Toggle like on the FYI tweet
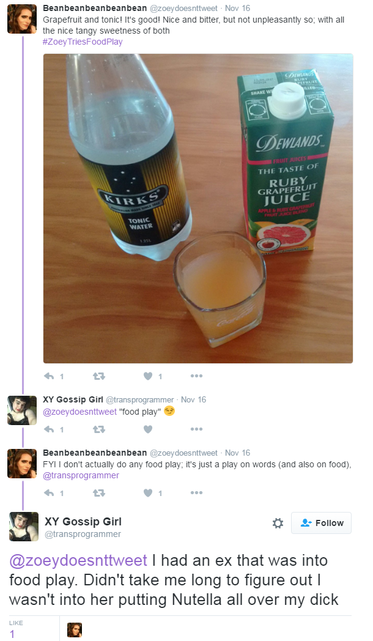Screen dimensions: 373x641 pos(148,493)
